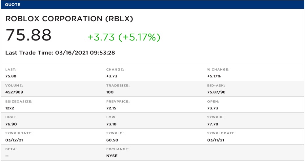
Task: Select the date 03/11/21
Action: [x=215, y=140]
